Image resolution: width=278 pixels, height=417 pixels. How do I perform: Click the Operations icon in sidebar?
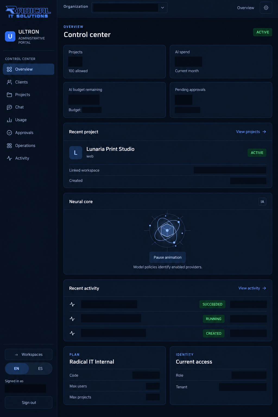coord(9,146)
